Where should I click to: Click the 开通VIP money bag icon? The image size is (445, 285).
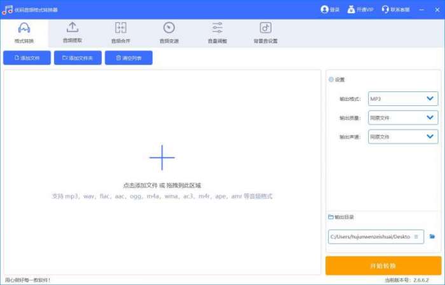[351, 10]
